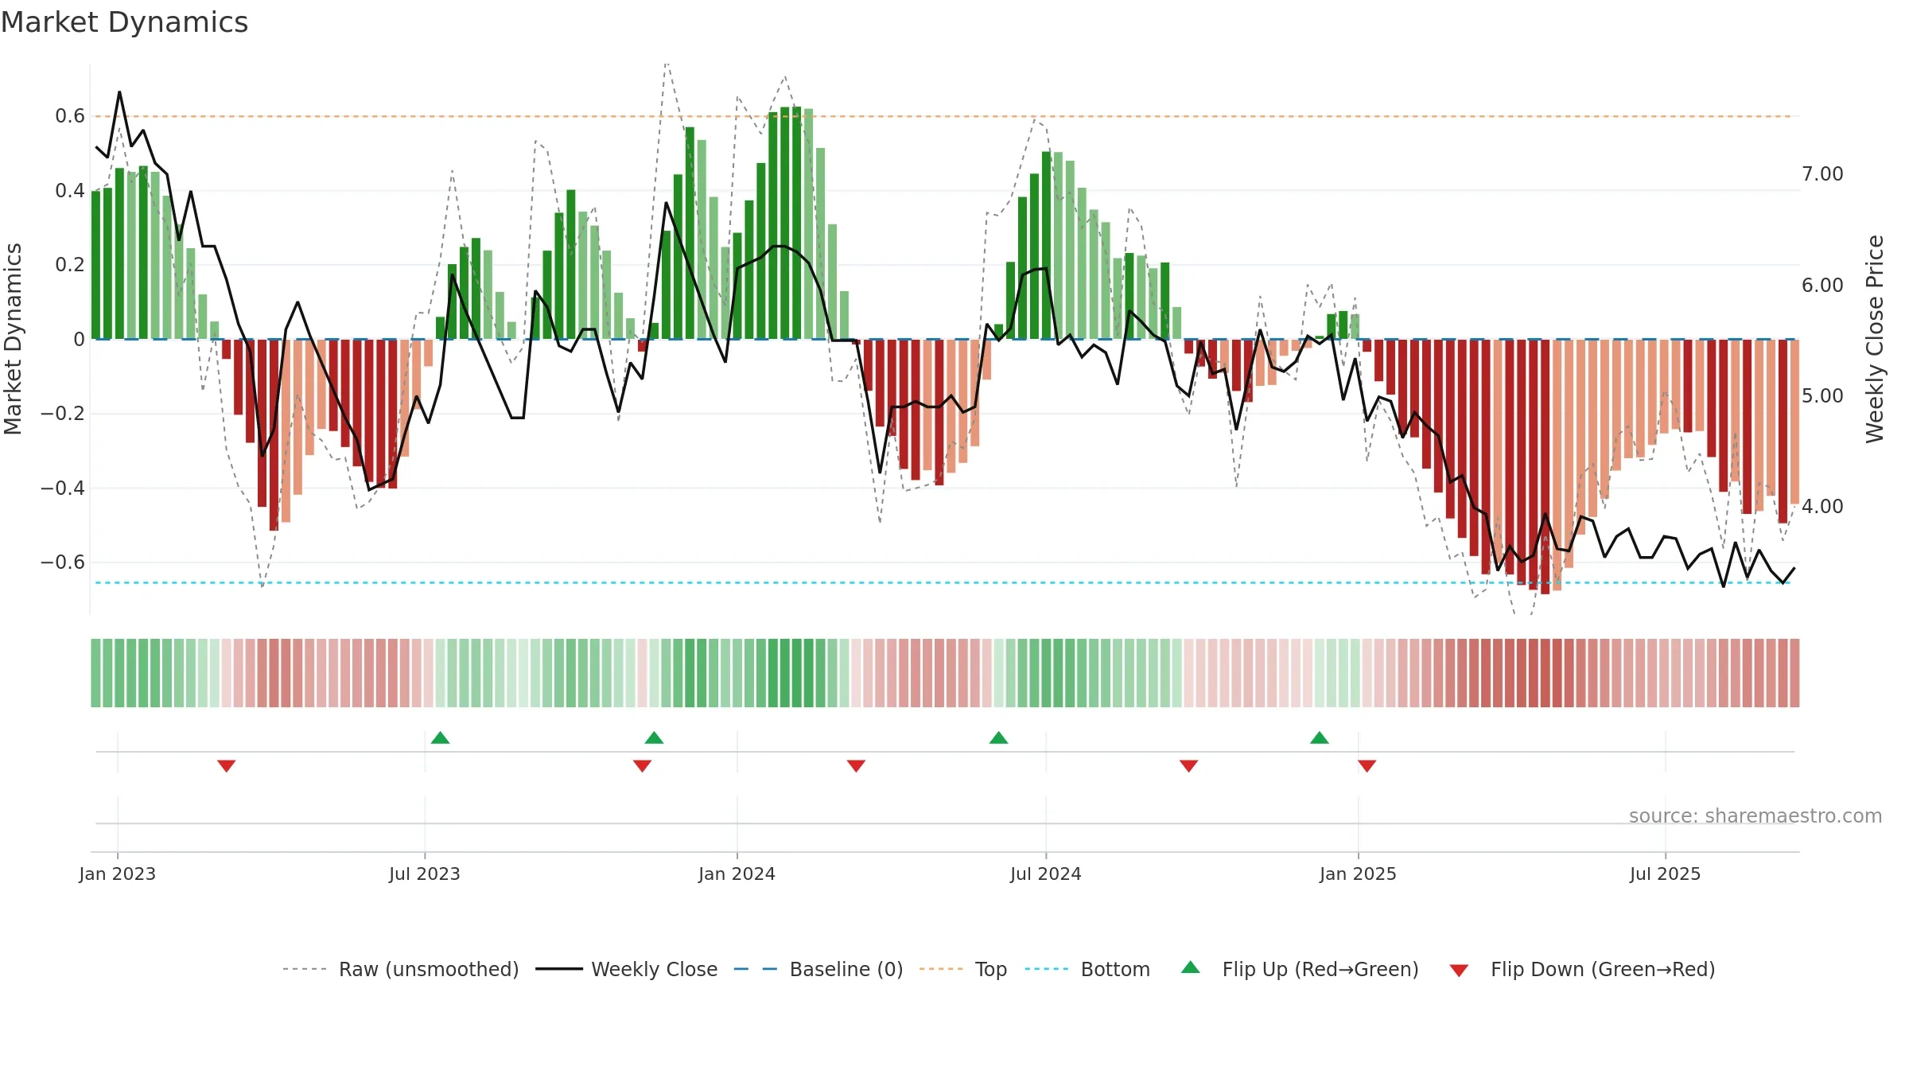Click the Weekly Close Price axis title

click(1876, 339)
